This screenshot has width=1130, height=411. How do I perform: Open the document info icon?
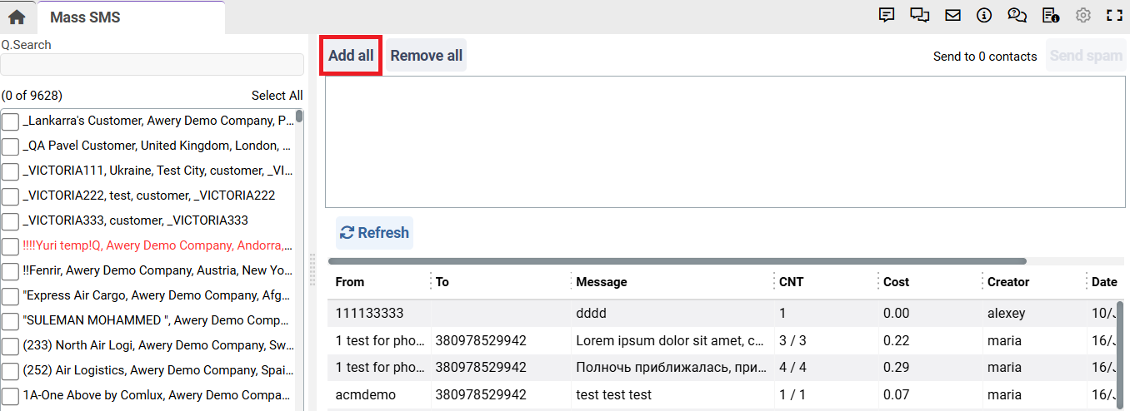(x=1051, y=15)
